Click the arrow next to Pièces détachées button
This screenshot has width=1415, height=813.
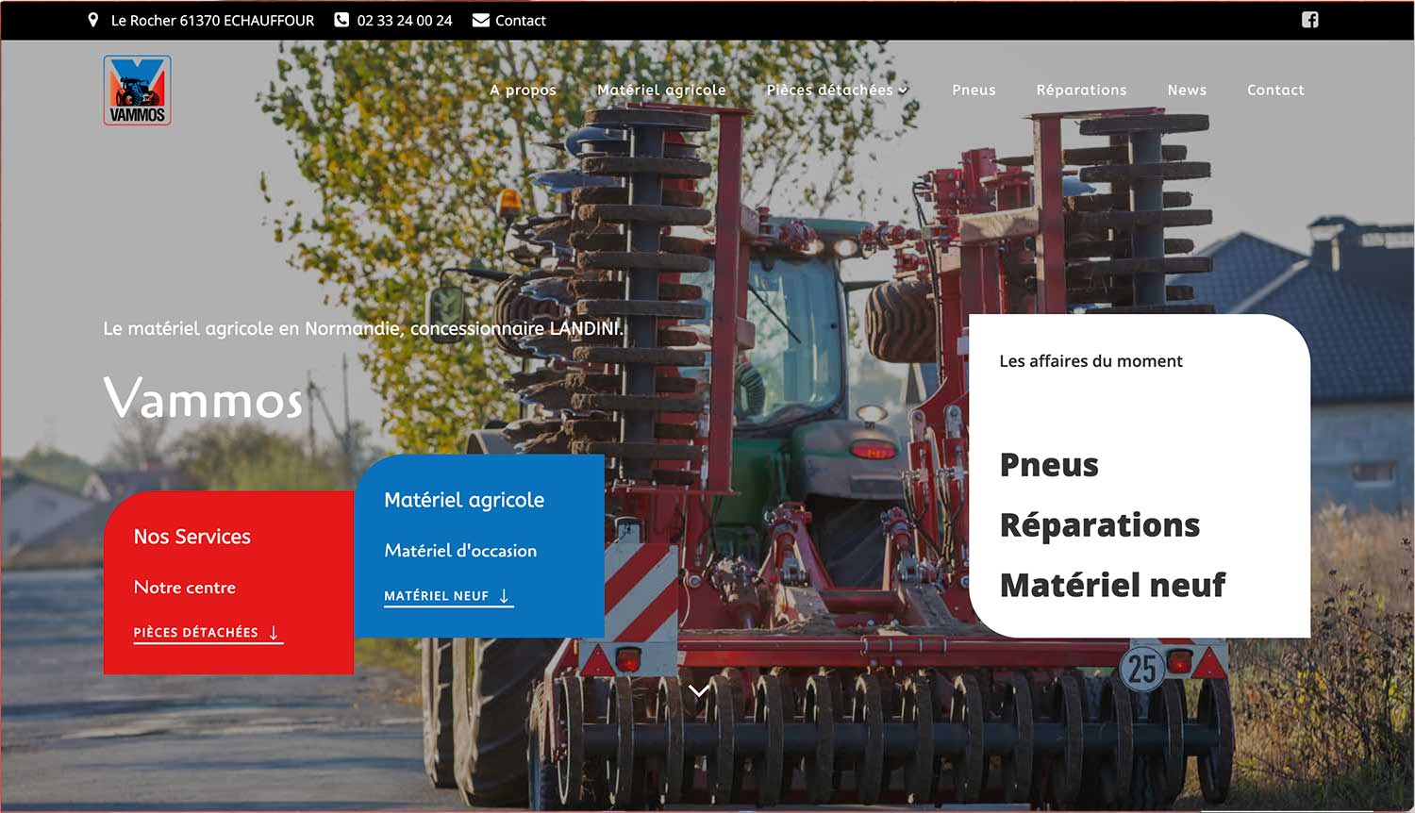pos(274,633)
